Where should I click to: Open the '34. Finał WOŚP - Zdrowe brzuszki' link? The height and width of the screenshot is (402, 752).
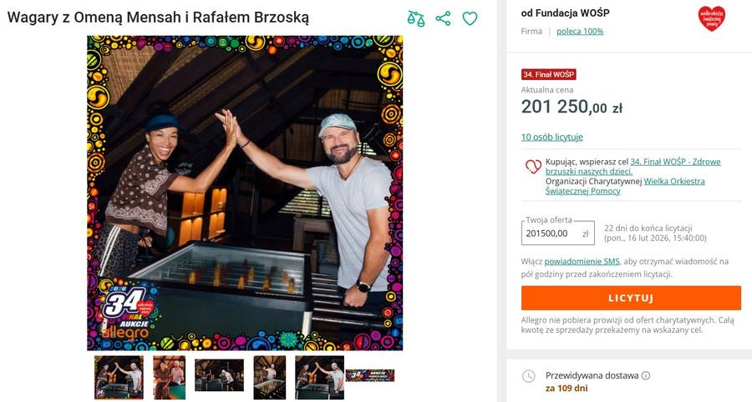(x=675, y=162)
